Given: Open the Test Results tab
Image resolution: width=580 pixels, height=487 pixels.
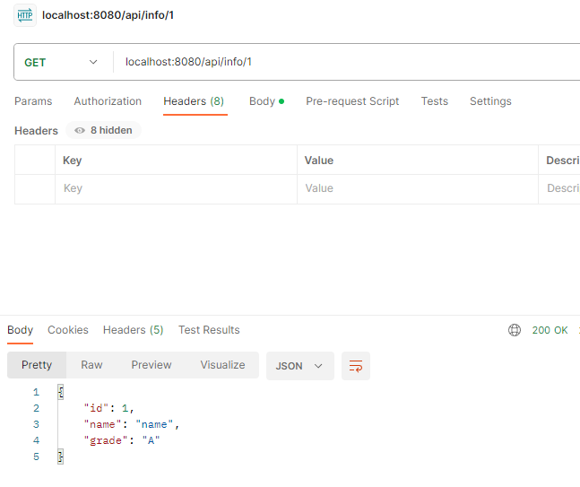Looking at the screenshot, I should tap(209, 330).
